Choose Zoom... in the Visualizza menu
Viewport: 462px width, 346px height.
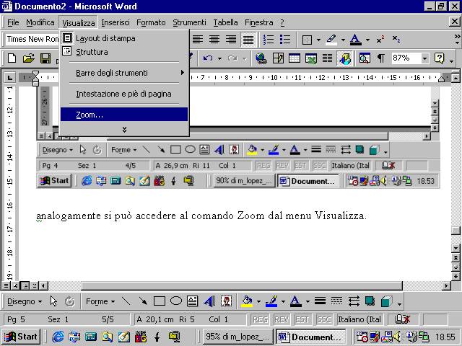(124, 115)
